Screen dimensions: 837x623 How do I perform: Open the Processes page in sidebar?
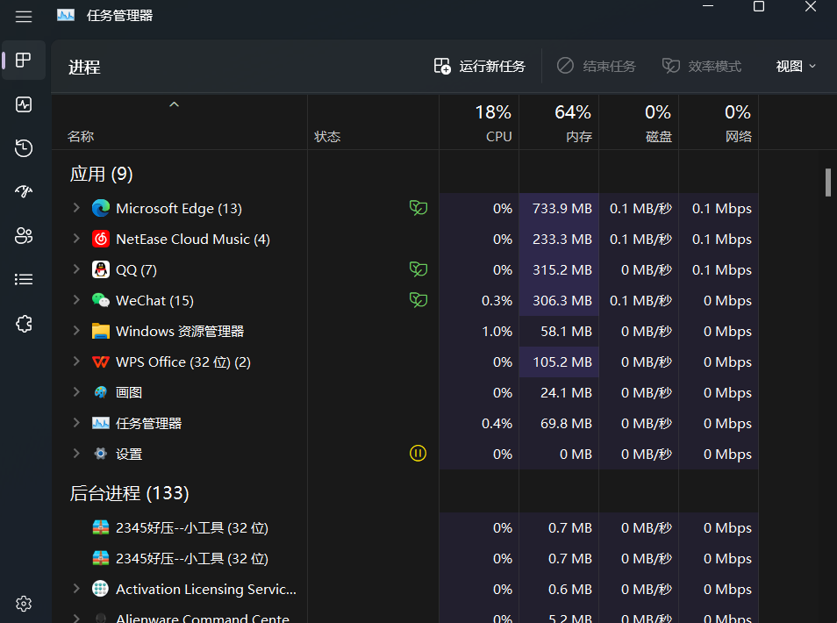coord(24,60)
